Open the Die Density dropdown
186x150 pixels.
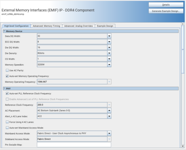(x=109, y=53)
